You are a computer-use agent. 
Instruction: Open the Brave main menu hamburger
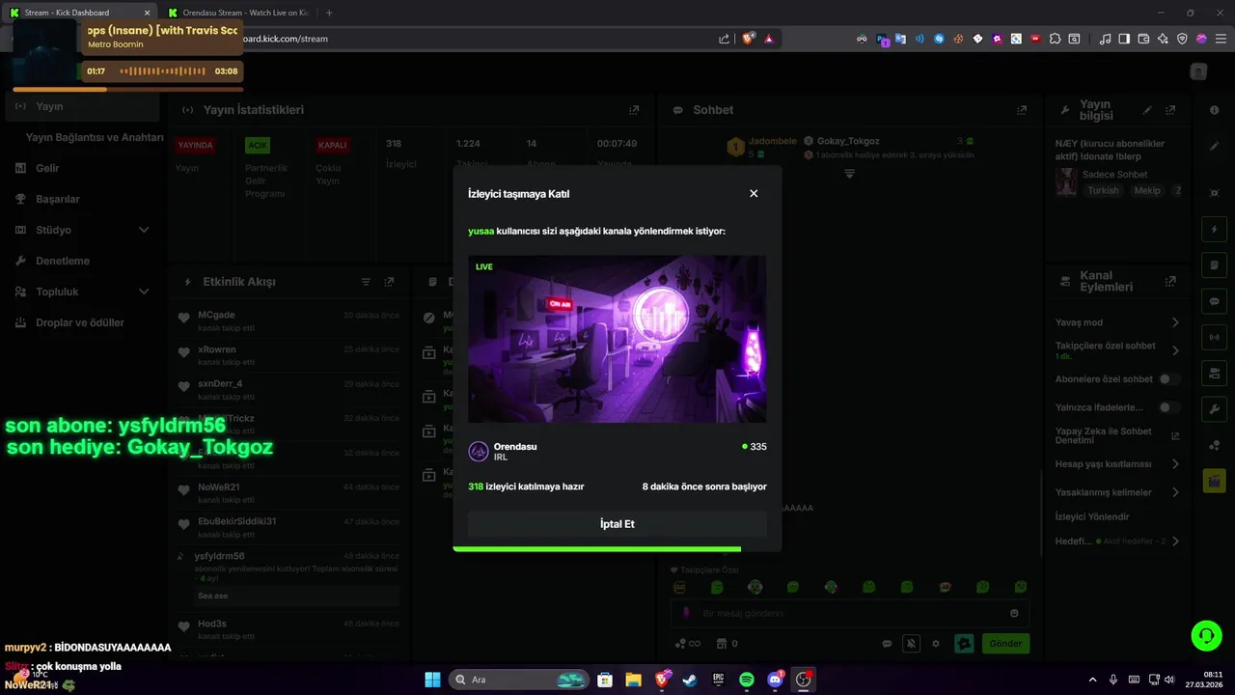(1221, 39)
